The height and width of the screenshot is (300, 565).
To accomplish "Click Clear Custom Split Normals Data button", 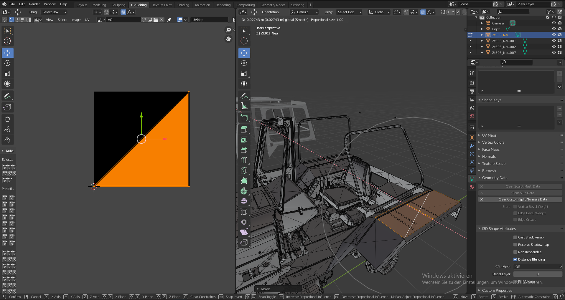I will pyautogui.click(x=522, y=199).
